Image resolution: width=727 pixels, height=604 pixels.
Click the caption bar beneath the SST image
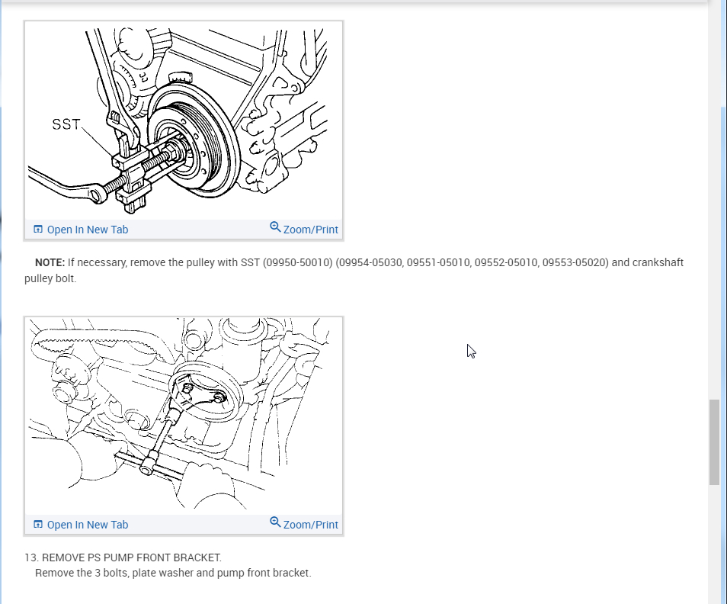184,230
